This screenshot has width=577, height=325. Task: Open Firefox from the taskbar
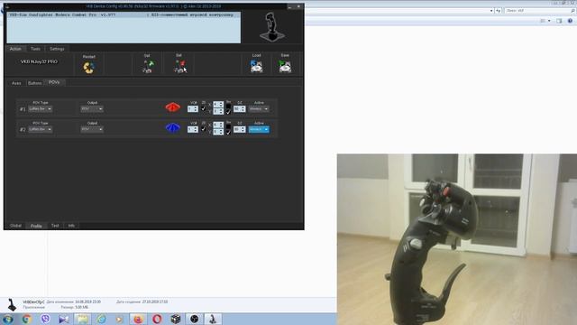(x=138, y=319)
